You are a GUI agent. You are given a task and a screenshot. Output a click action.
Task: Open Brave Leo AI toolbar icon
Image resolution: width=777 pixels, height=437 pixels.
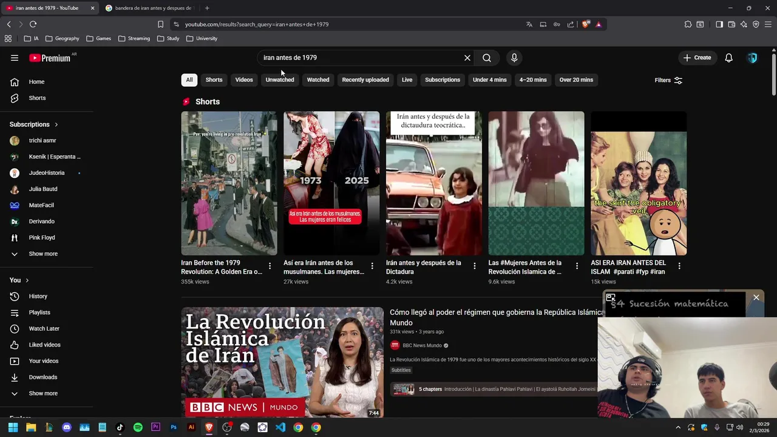[x=744, y=24]
